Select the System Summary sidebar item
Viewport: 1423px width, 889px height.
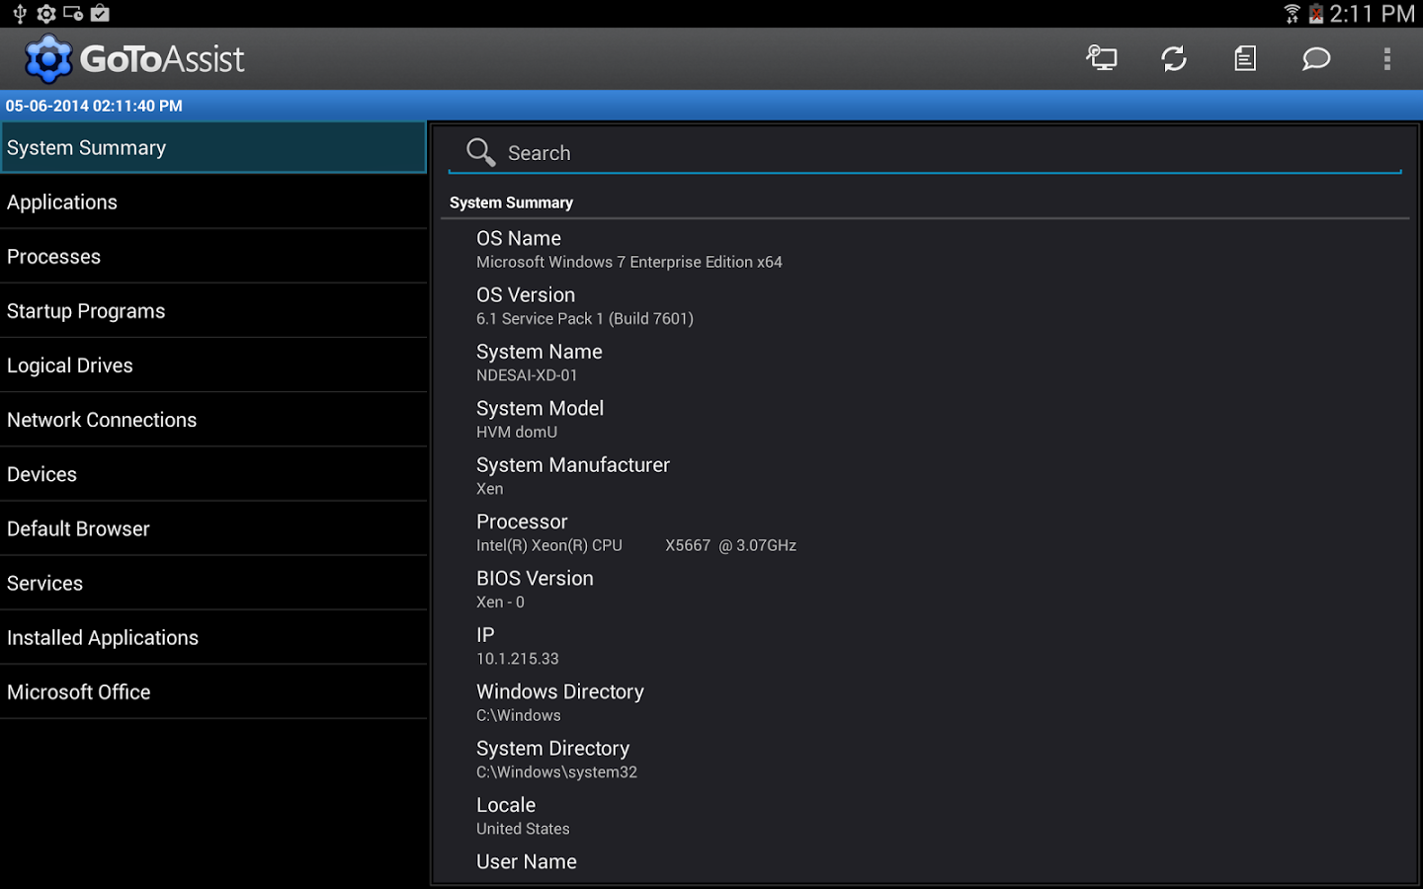(x=213, y=147)
